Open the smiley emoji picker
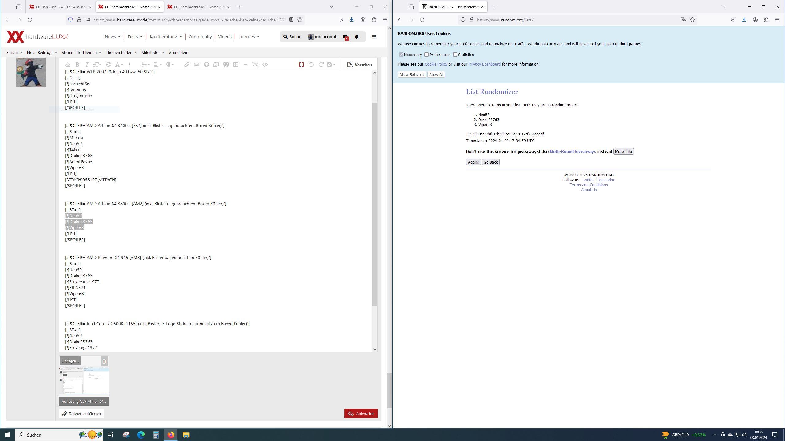The height and width of the screenshot is (441, 785). tap(206, 65)
